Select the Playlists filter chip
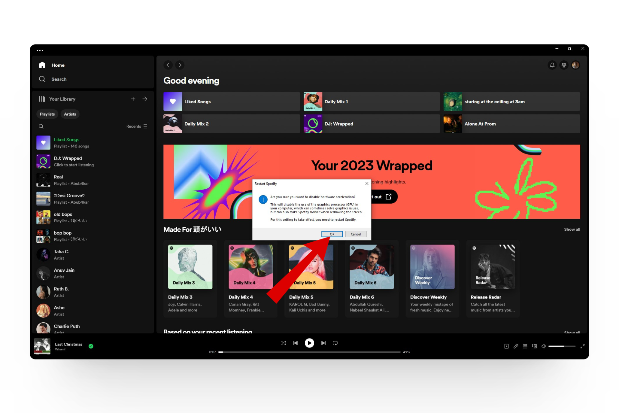This screenshot has width=619, height=413. tap(47, 114)
